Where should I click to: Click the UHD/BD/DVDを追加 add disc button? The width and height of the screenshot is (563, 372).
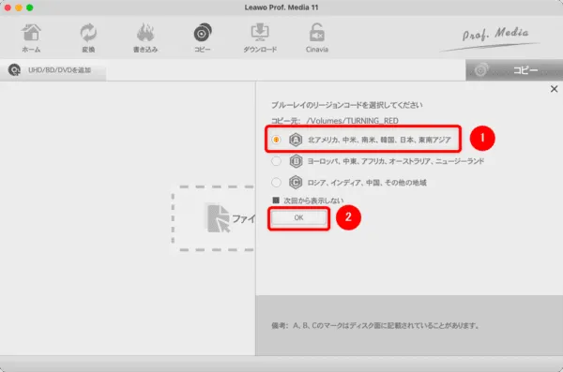(x=53, y=70)
